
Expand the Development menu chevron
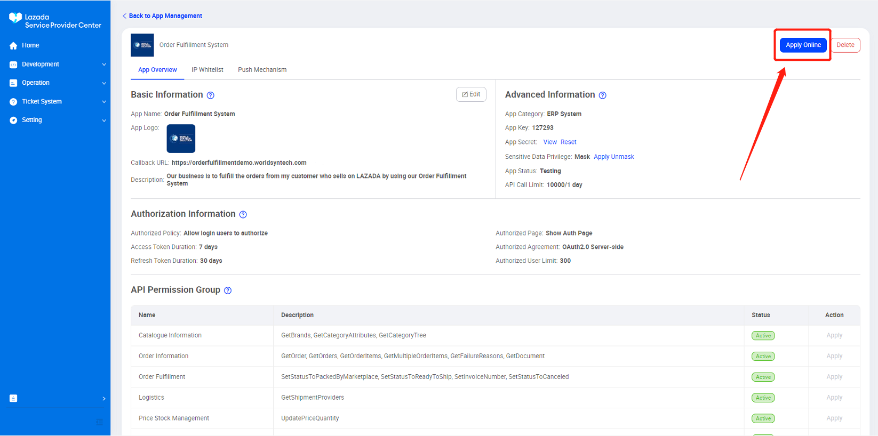click(x=104, y=64)
